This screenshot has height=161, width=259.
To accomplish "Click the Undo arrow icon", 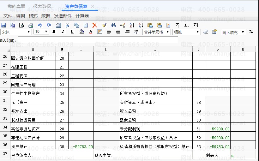I will [40, 25].
